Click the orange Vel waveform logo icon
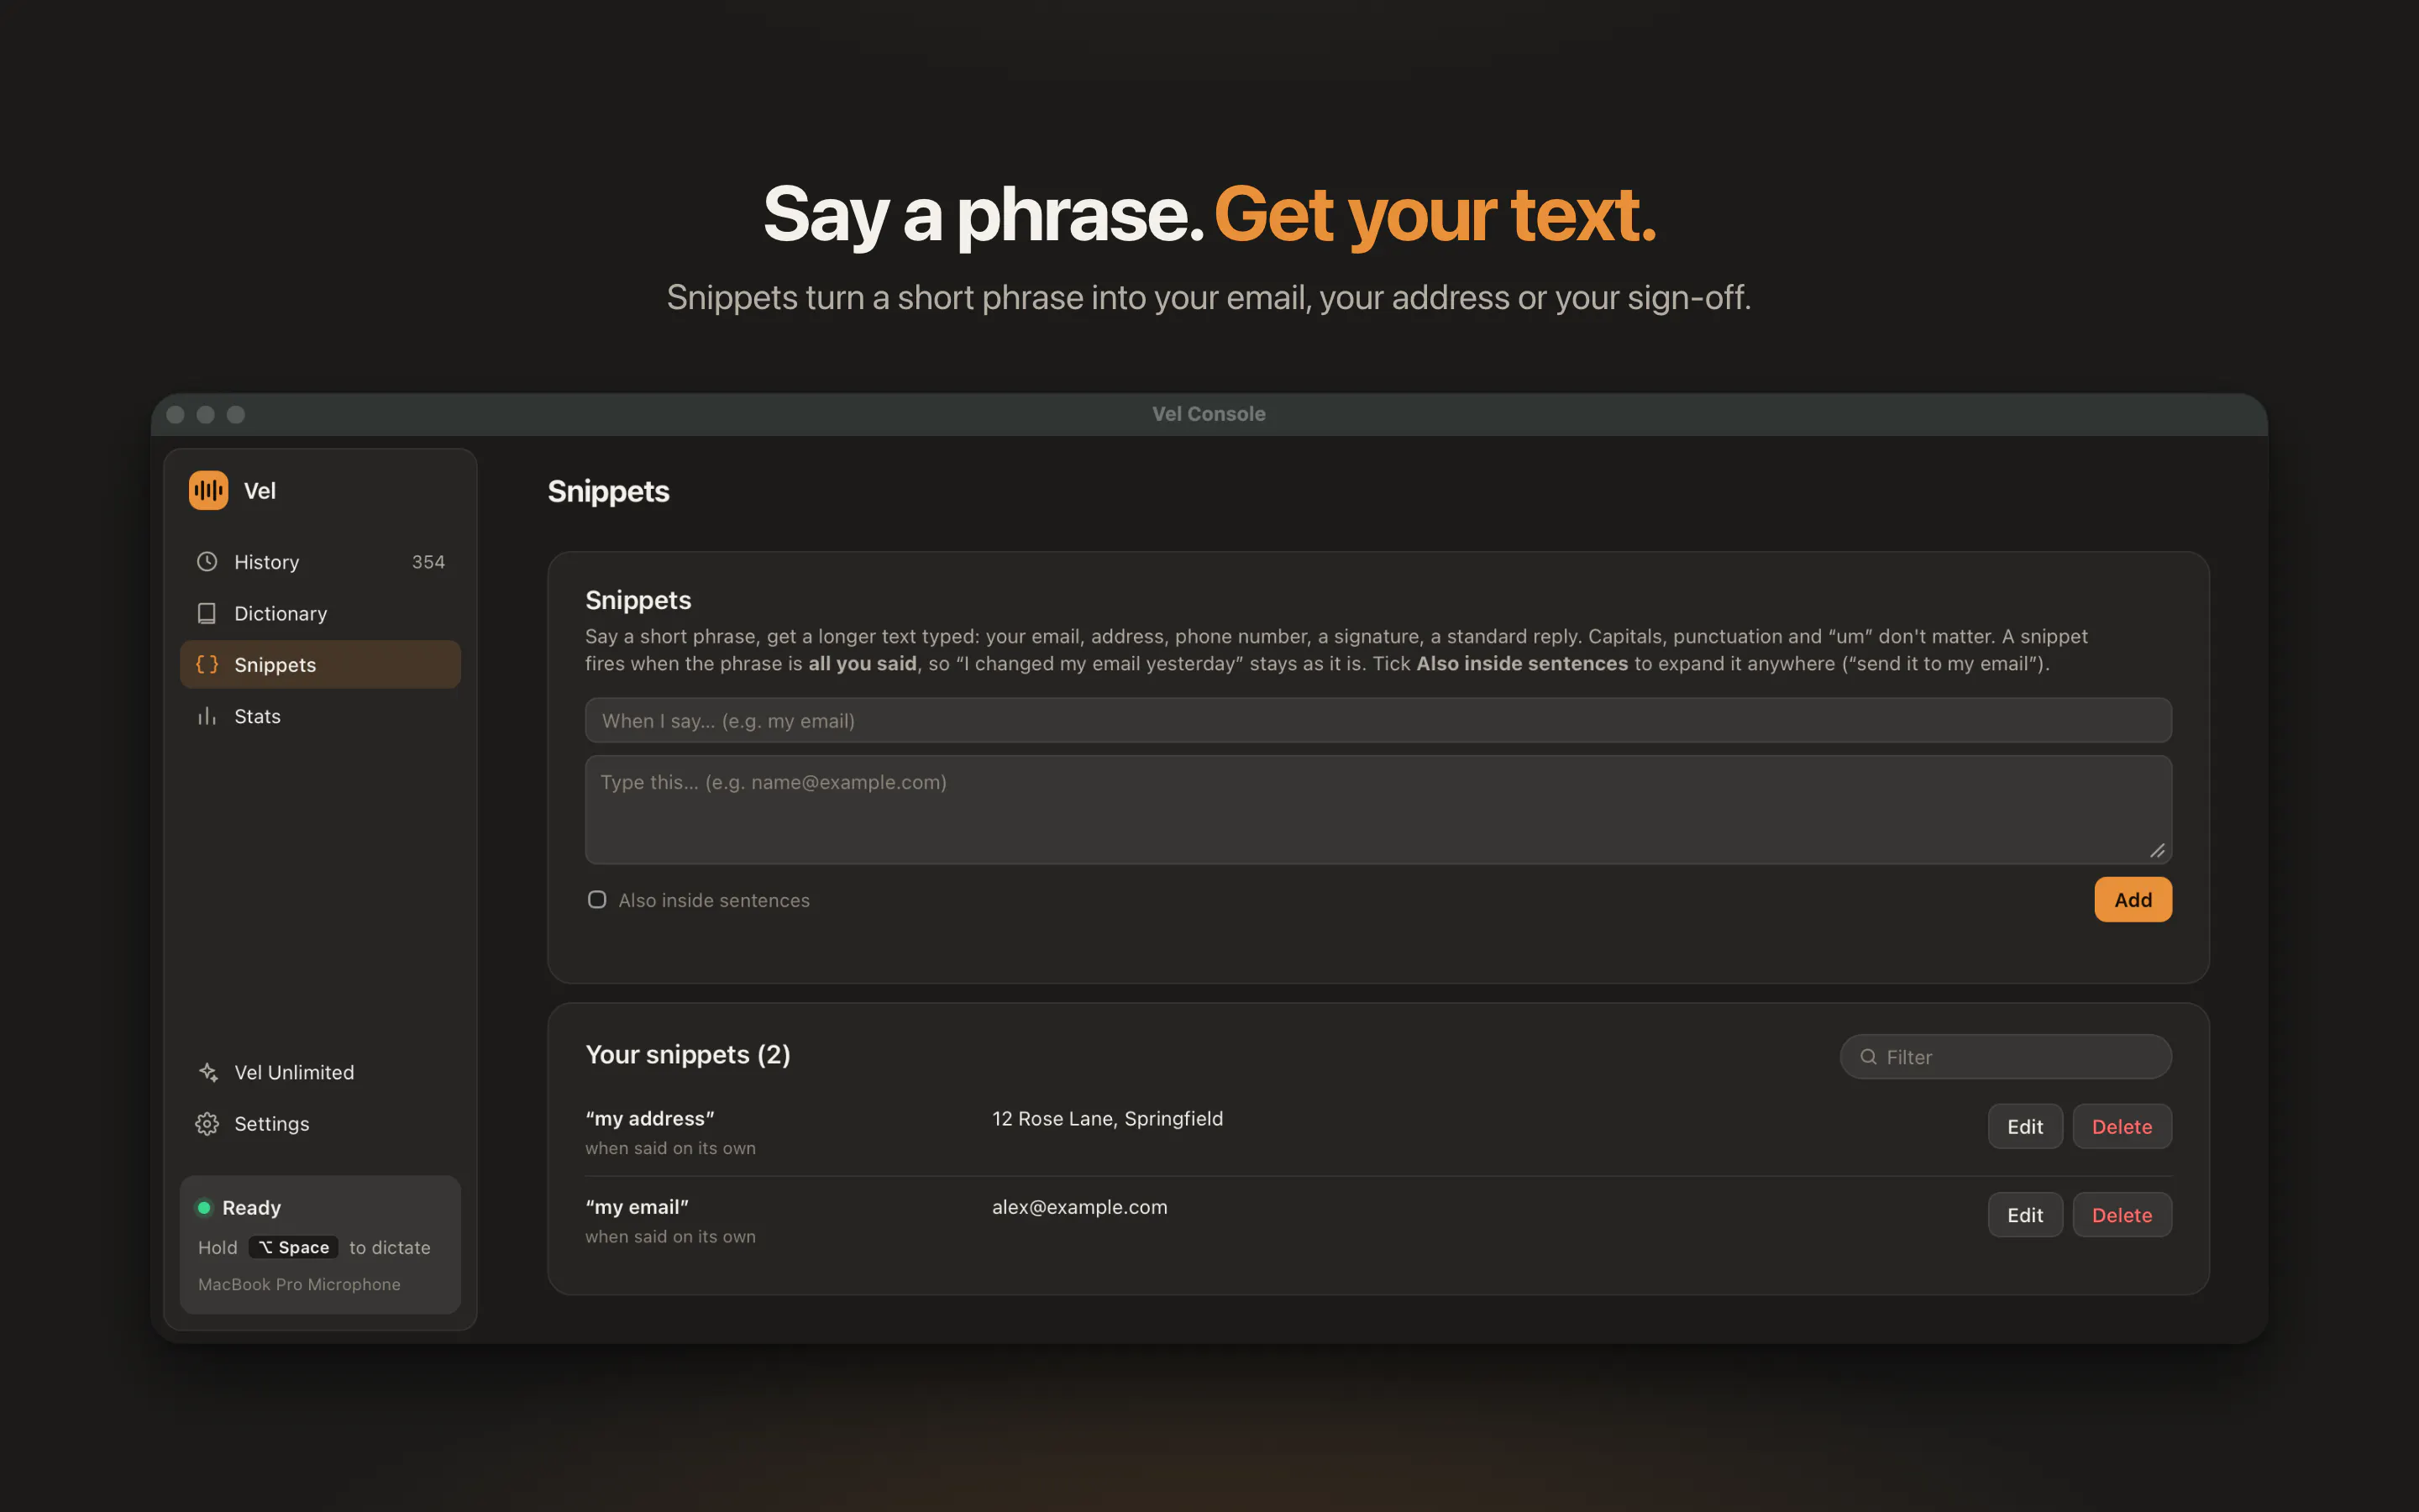 (208, 490)
